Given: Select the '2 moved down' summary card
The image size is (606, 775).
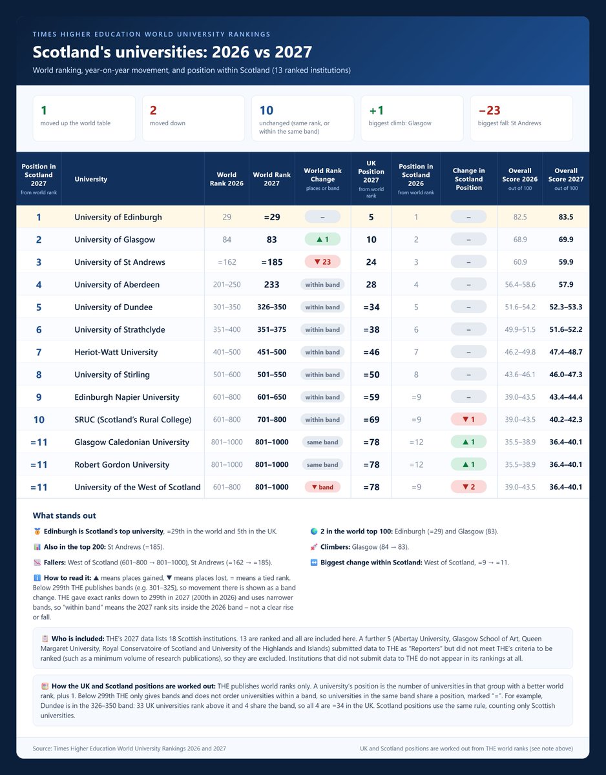Looking at the screenshot, I should coord(193,118).
